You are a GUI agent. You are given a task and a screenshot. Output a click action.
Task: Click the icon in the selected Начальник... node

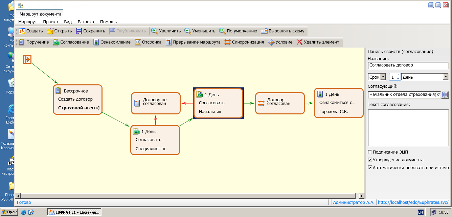[x=200, y=94]
